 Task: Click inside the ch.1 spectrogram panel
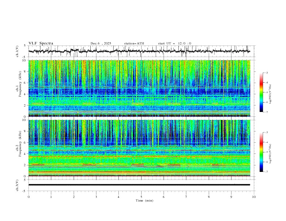click(139, 88)
